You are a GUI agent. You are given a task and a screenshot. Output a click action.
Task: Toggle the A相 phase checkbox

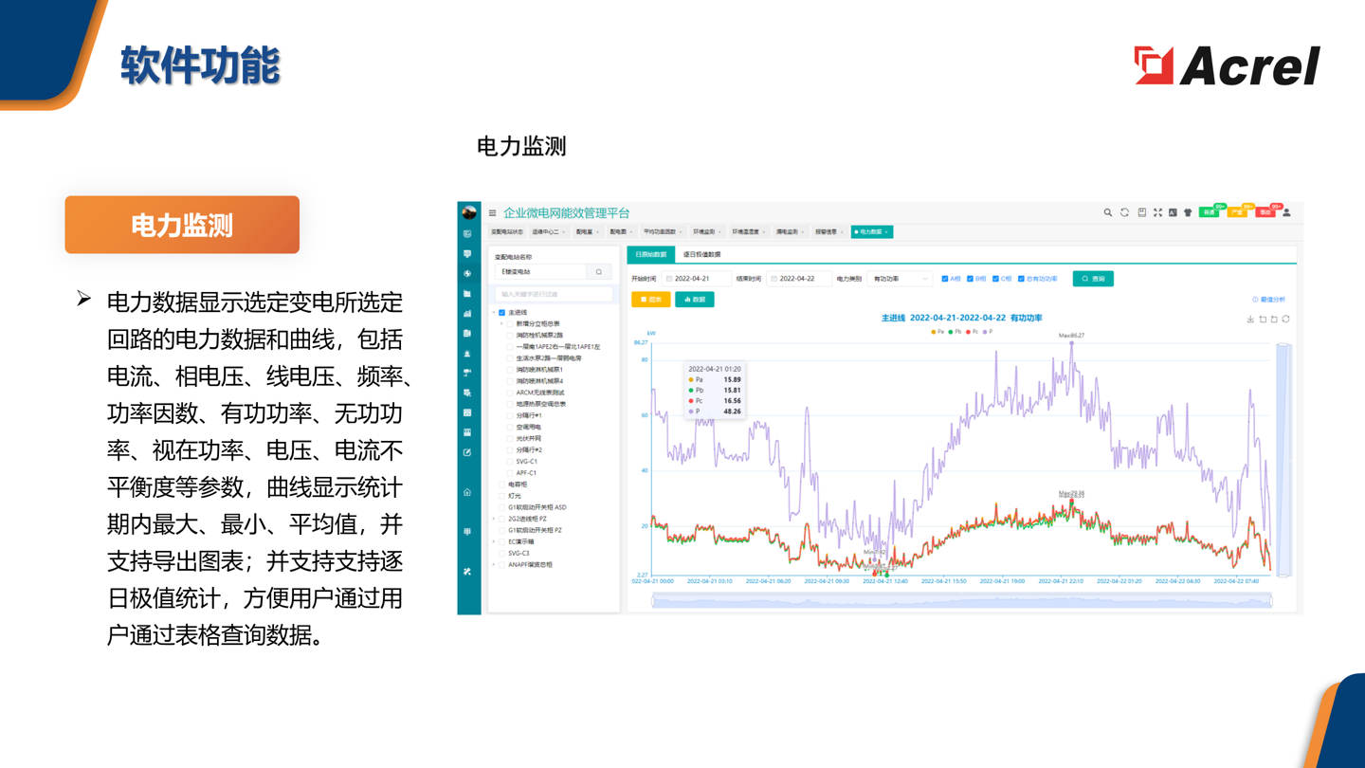coord(945,279)
